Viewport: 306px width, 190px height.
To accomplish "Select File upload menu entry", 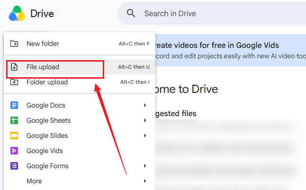I will (x=80, y=67).
